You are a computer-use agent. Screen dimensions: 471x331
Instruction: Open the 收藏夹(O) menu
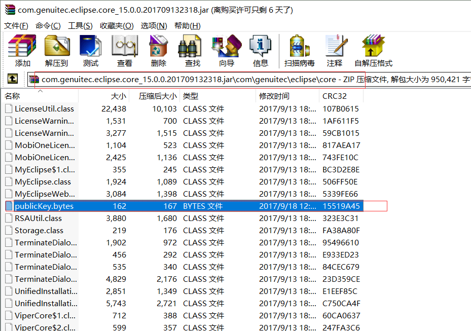pyautogui.click(x=117, y=26)
